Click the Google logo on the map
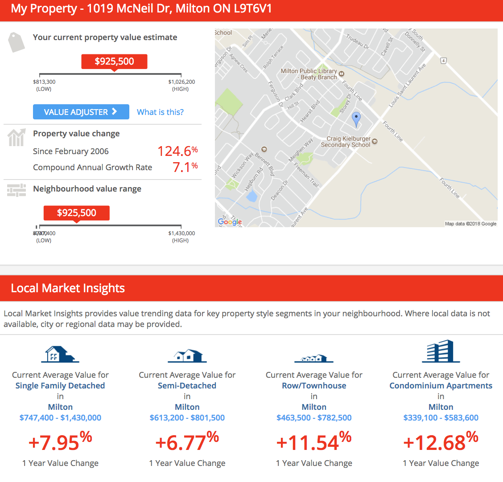503x482 pixels. tap(230, 222)
